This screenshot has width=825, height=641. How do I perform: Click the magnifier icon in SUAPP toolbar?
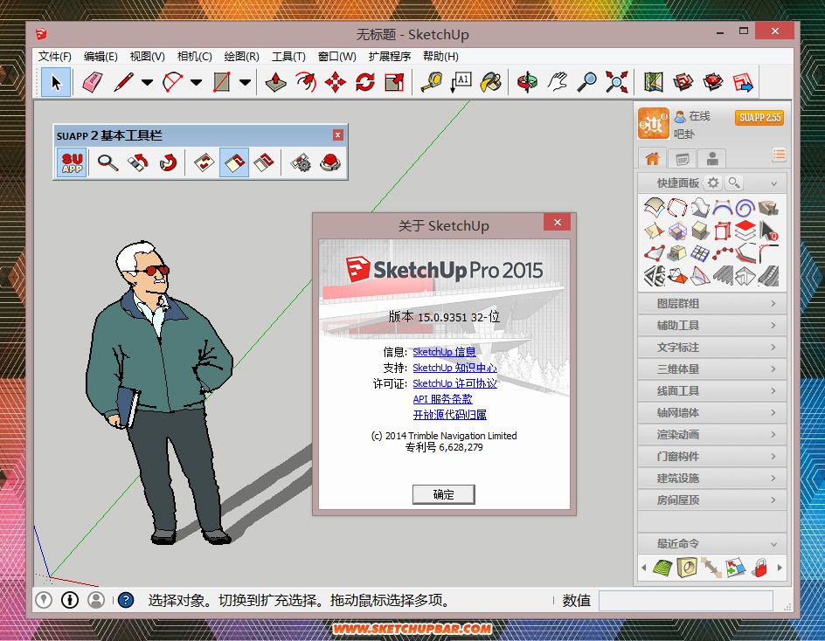tap(107, 162)
